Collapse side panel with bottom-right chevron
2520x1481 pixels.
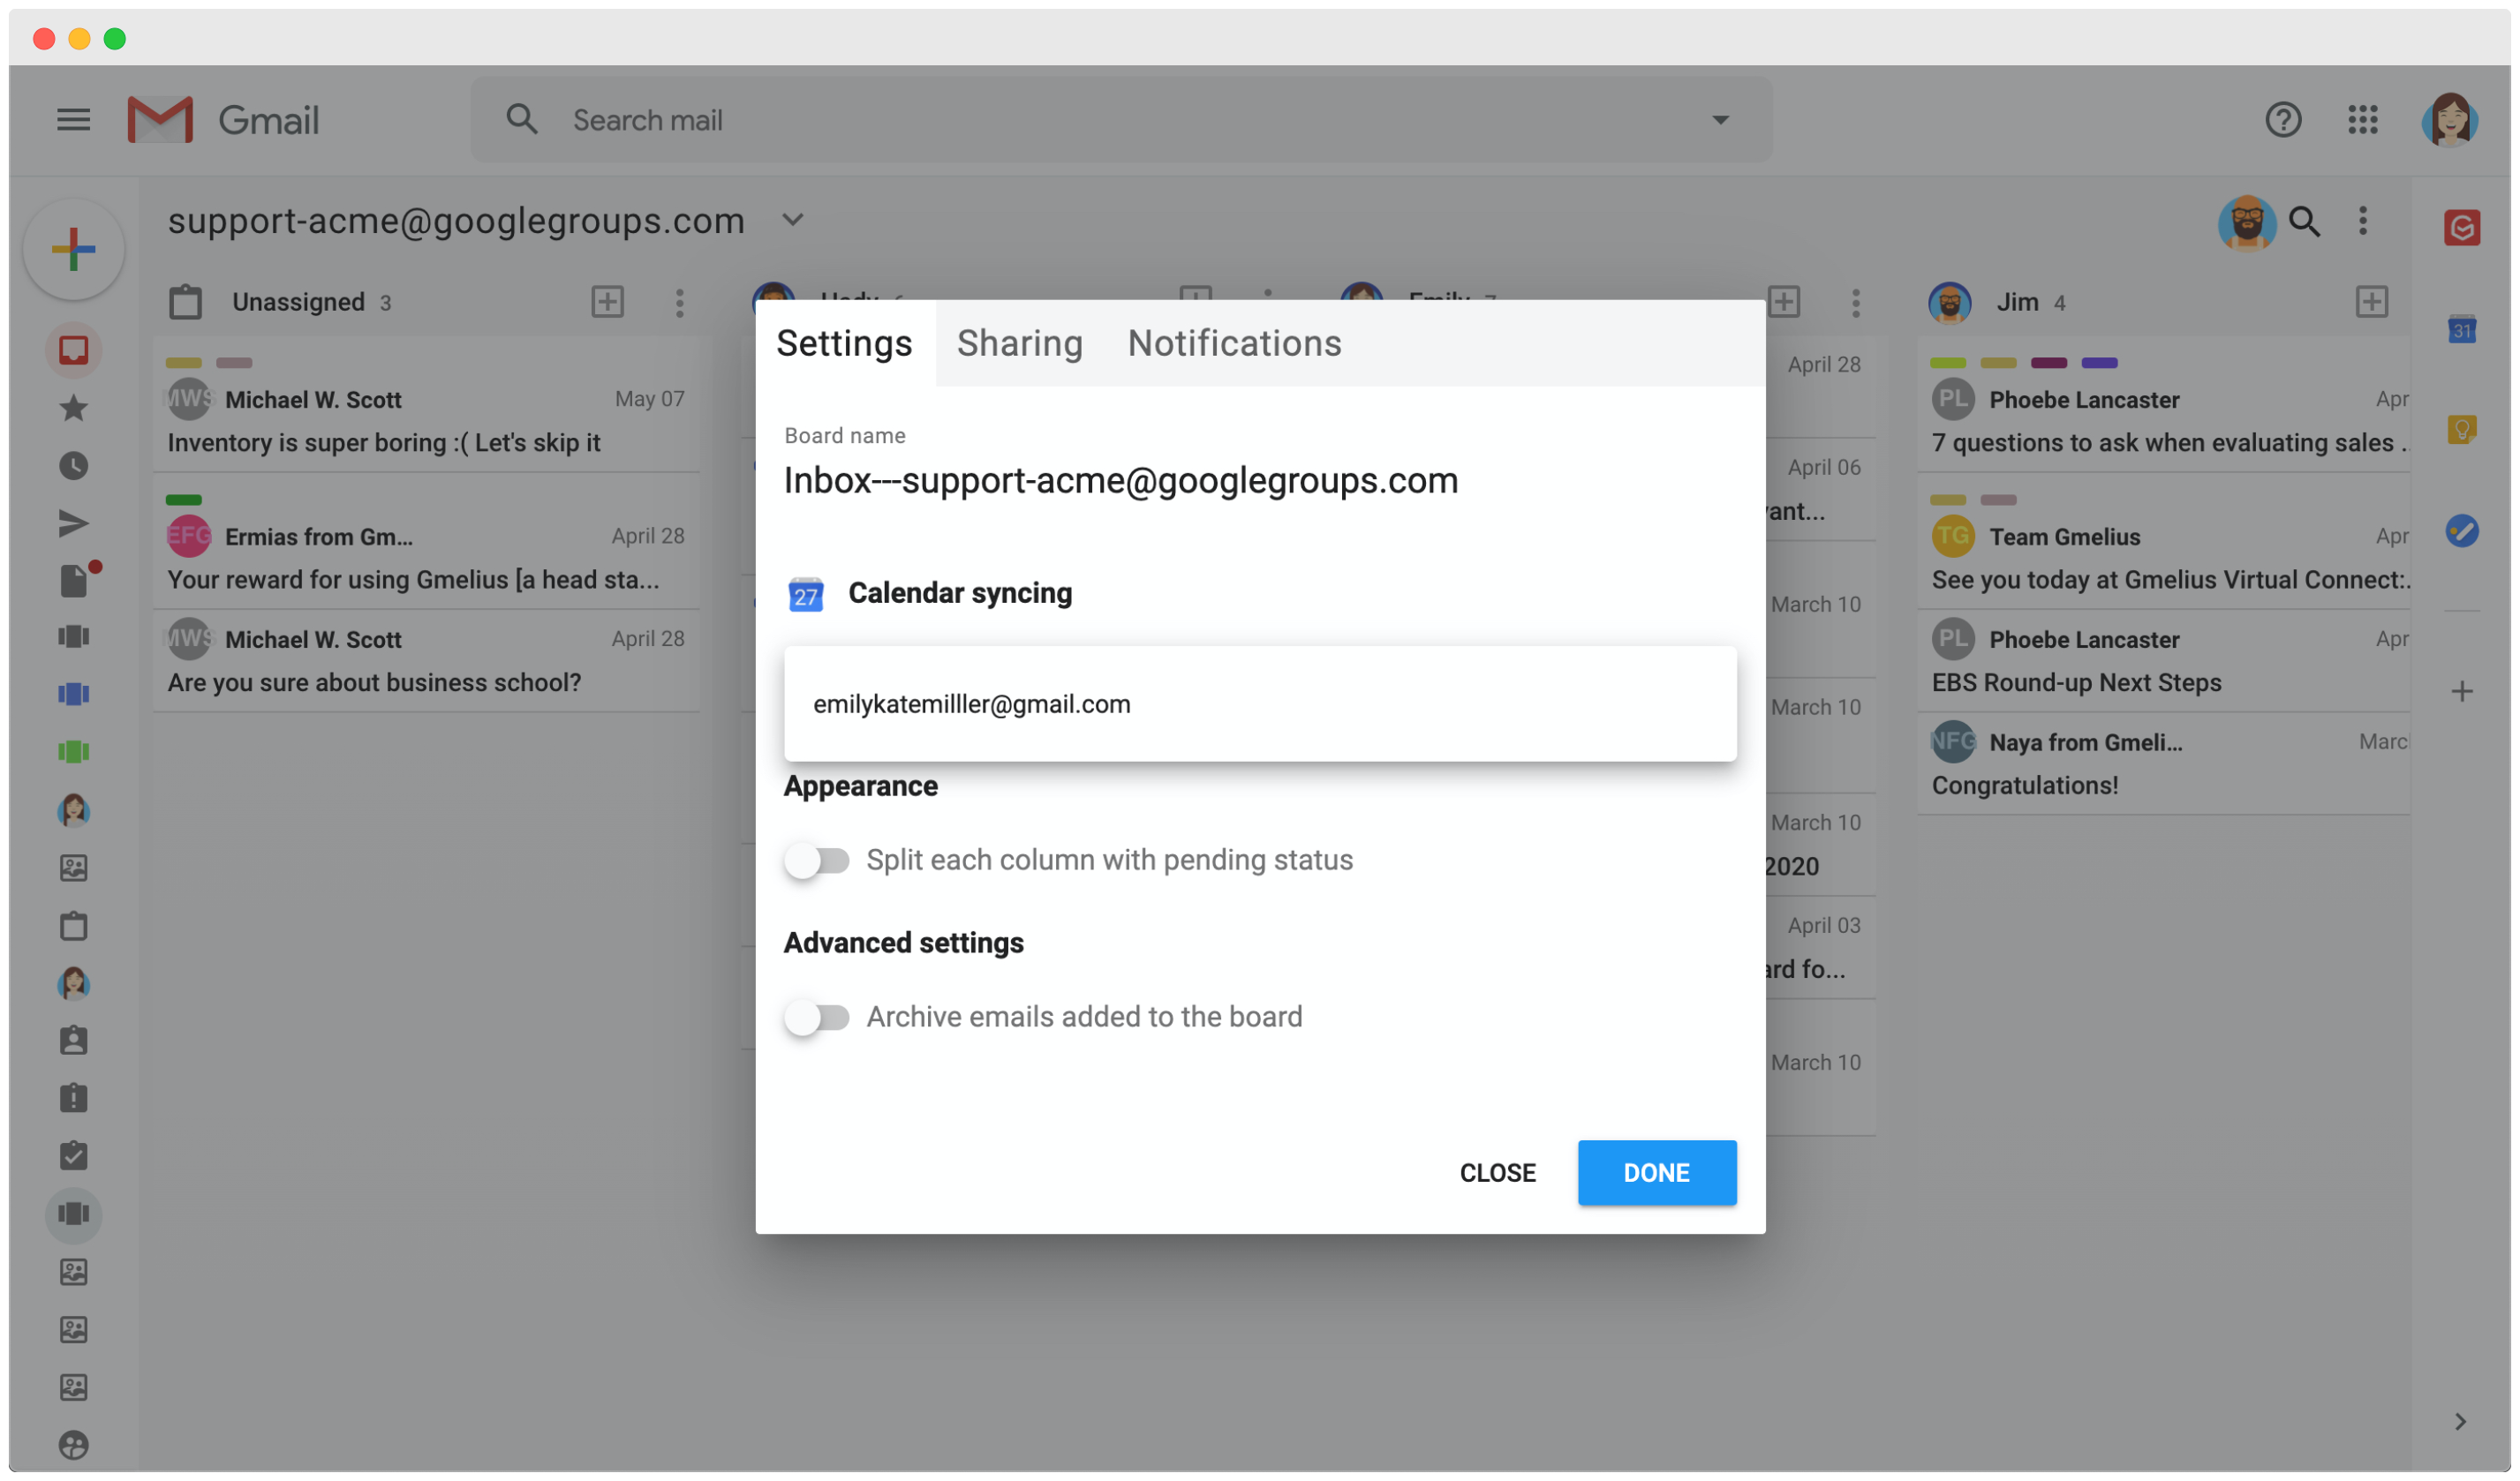pyautogui.click(x=2459, y=1422)
